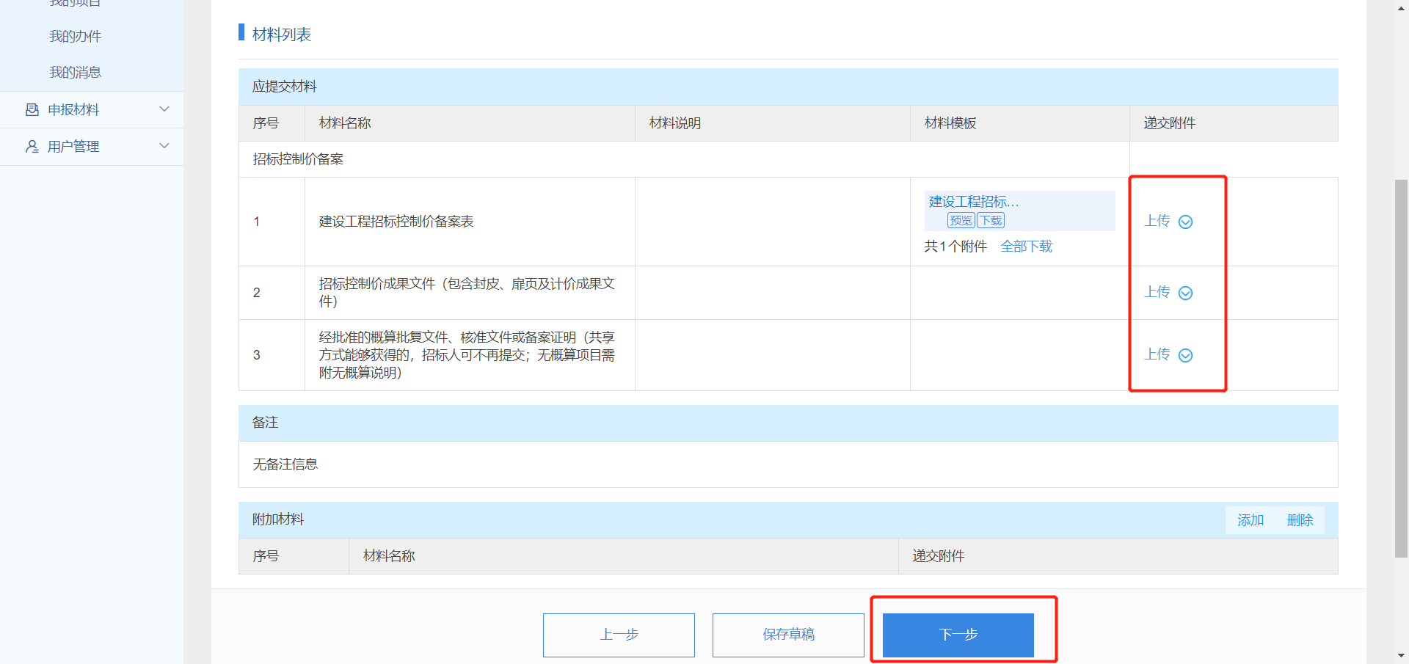Open 我的办件 in the sidebar
The height and width of the screenshot is (664, 1409).
(x=75, y=37)
